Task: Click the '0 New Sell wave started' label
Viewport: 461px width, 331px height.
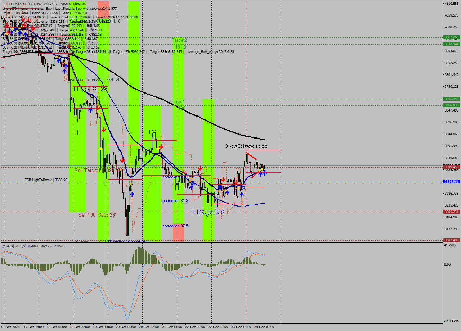Action: 246,146
